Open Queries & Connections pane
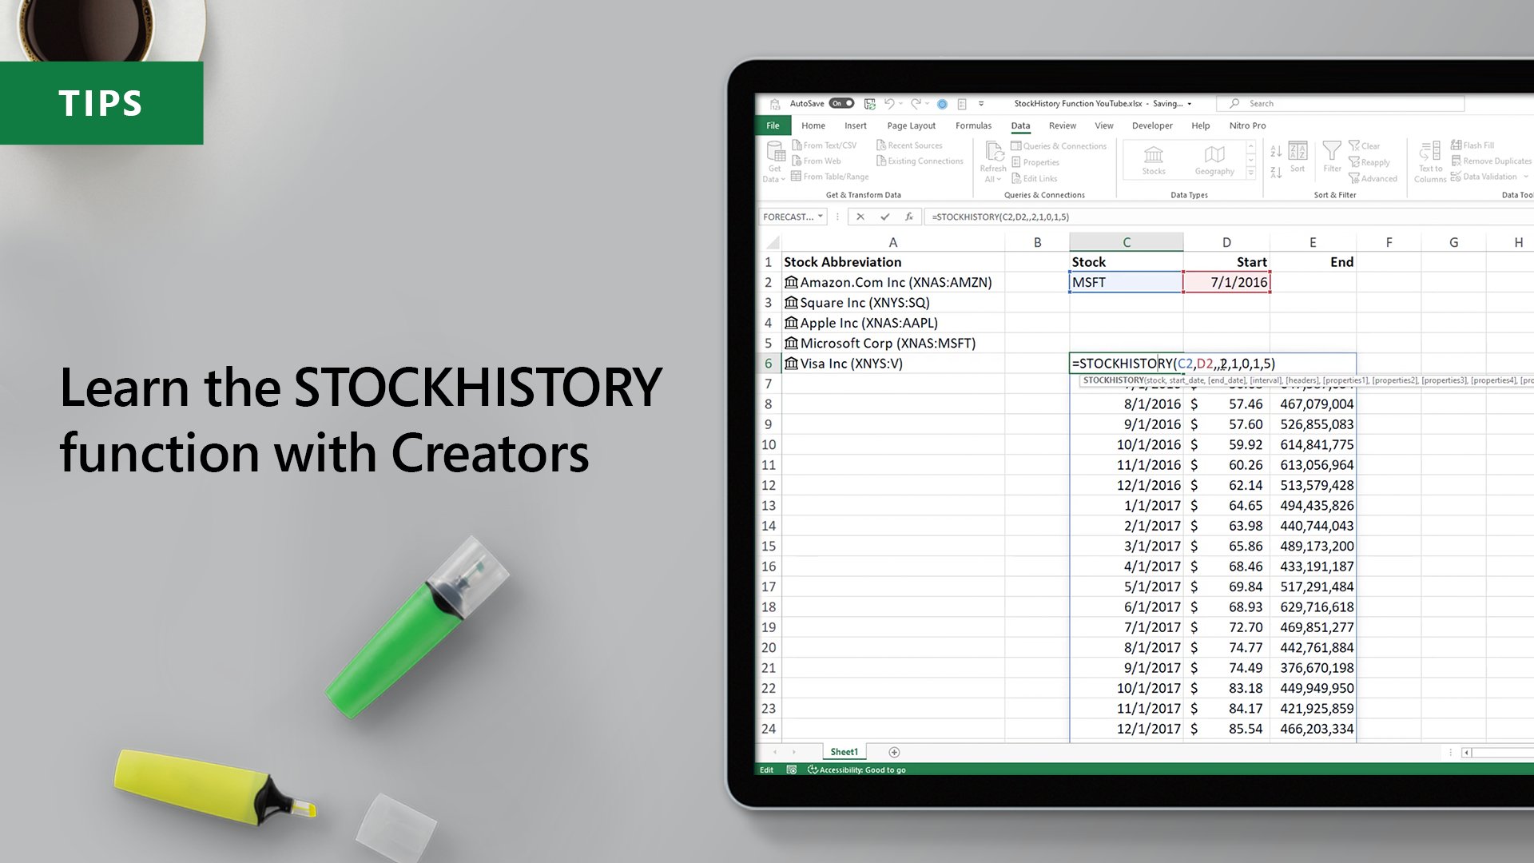Viewport: 1534px width, 863px height. click(1060, 145)
